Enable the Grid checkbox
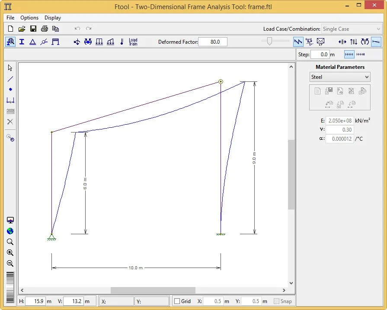Viewport: 387px width, 310px height. (x=177, y=301)
